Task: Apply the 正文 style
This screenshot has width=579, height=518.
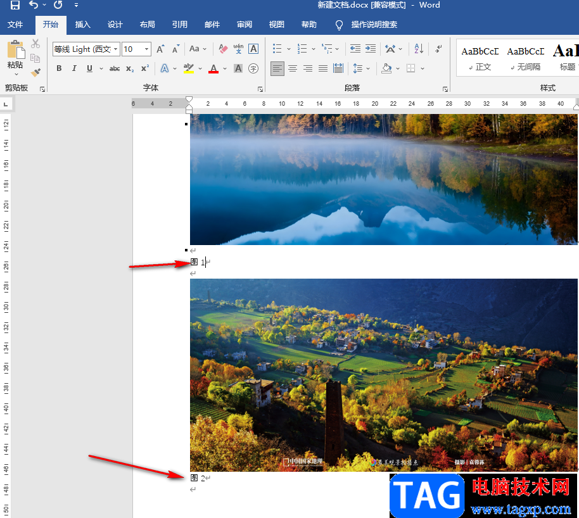Action: 480,58
